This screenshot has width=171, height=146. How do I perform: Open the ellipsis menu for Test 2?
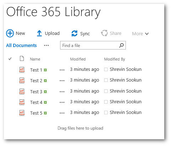(x=62, y=81)
